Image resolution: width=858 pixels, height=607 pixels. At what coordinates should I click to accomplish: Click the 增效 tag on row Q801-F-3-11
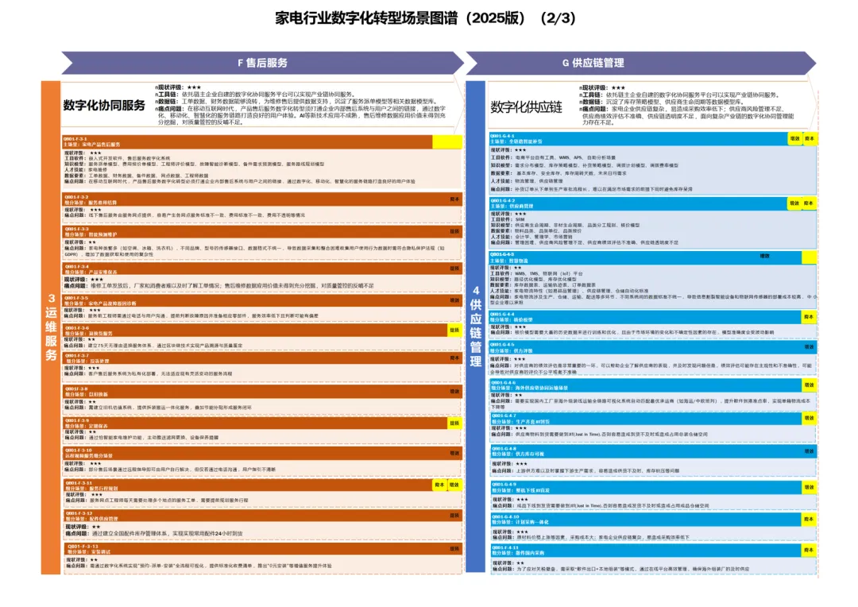[454, 485]
